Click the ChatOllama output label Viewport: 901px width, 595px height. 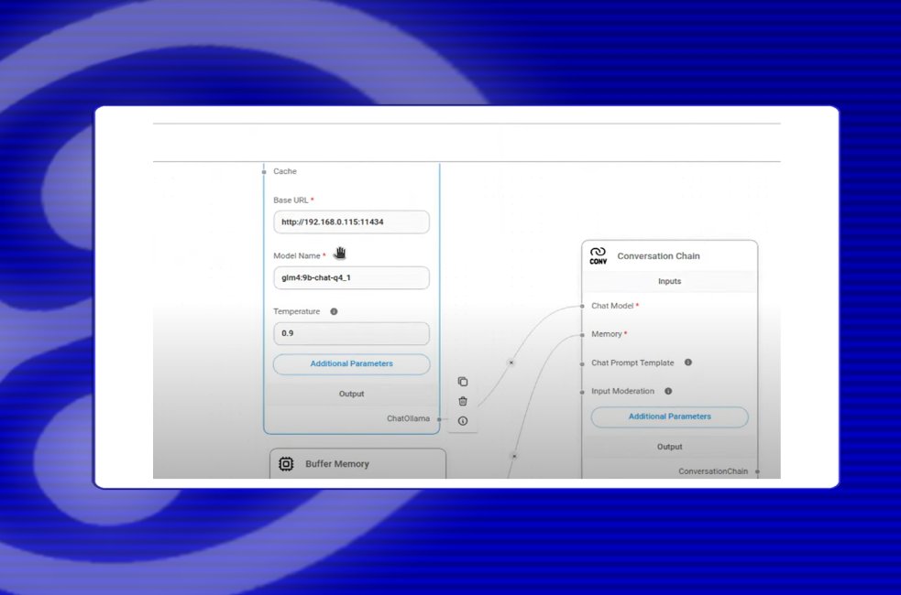tap(408, 418)
